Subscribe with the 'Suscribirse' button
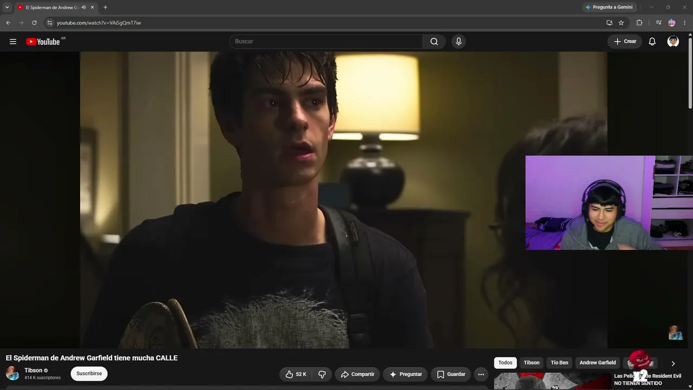The height and width of the screenshot is (390, 693). [x=89, y=374]
